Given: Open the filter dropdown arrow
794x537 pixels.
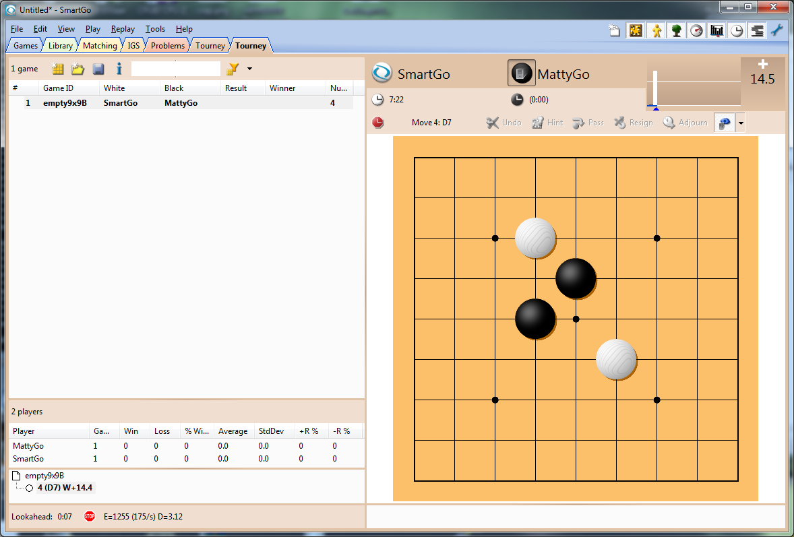Looking at the screenshot, I should pos(249,69).
